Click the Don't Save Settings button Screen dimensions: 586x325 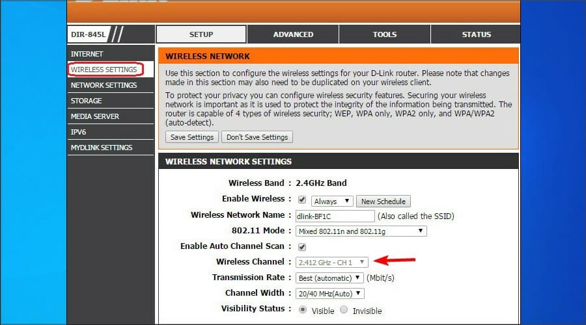point(257,137)
